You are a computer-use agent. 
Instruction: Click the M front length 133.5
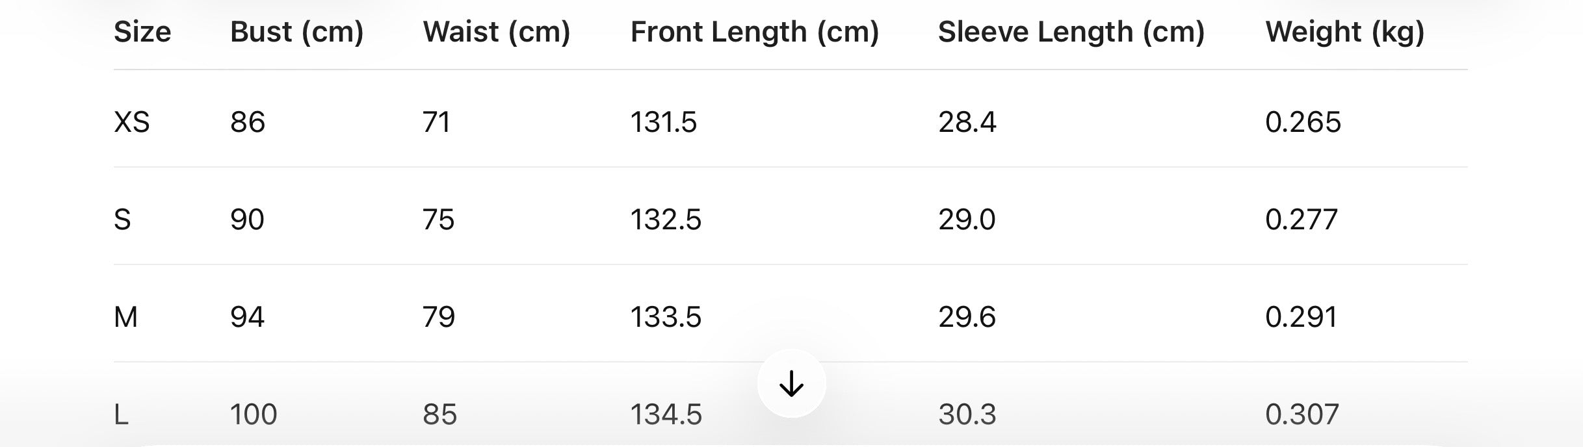click(666, 317)
